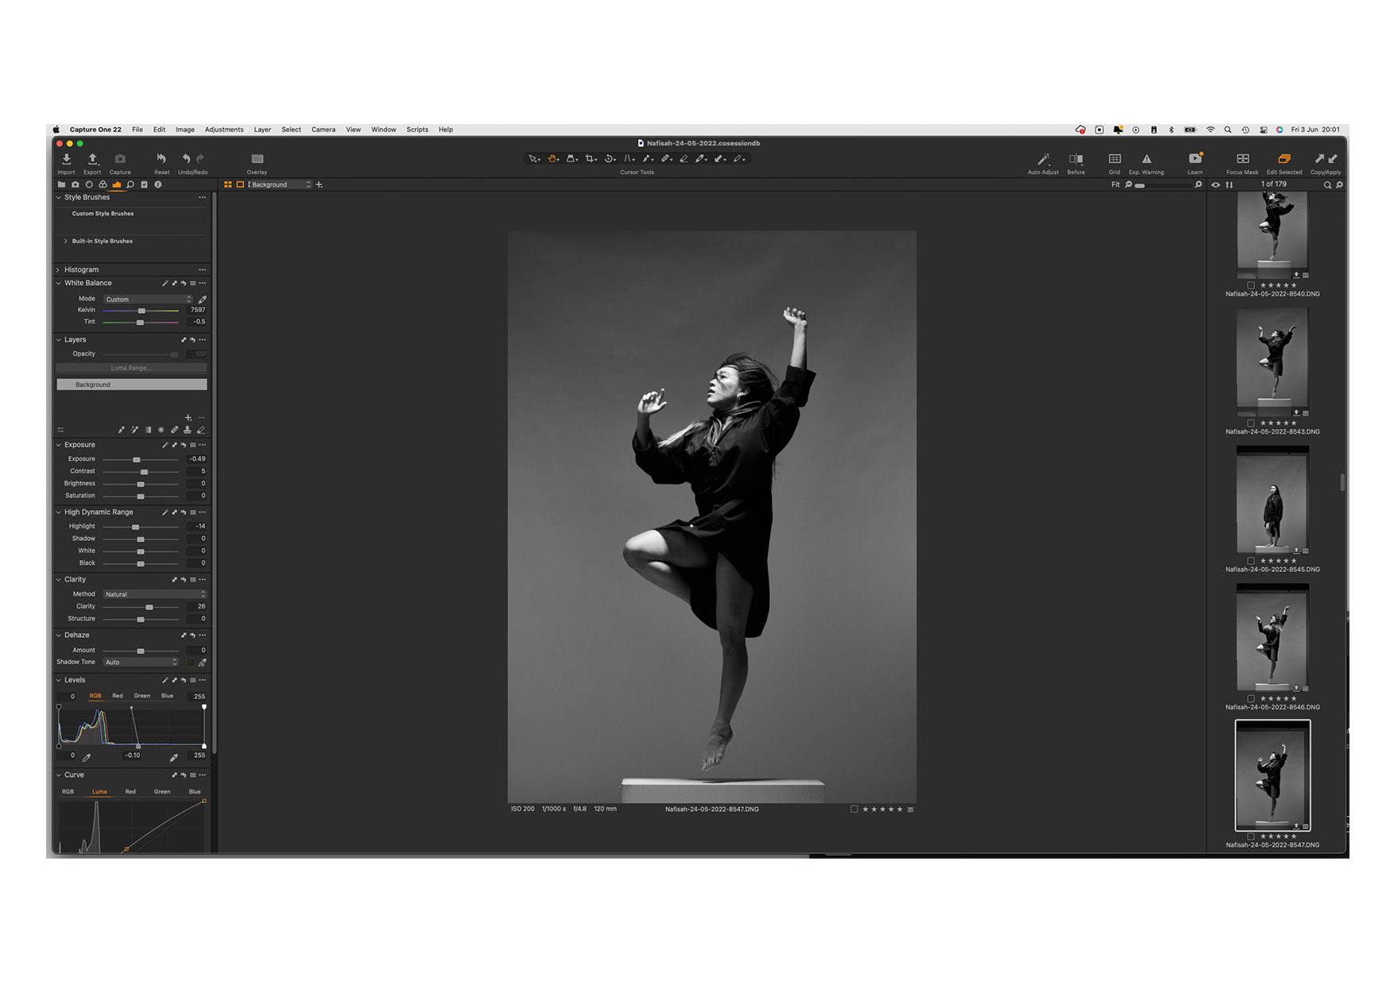Screen dimensions: 1394x985
Task: Switch viewer to single-image view mode
Action: click(x=240, y=184)
